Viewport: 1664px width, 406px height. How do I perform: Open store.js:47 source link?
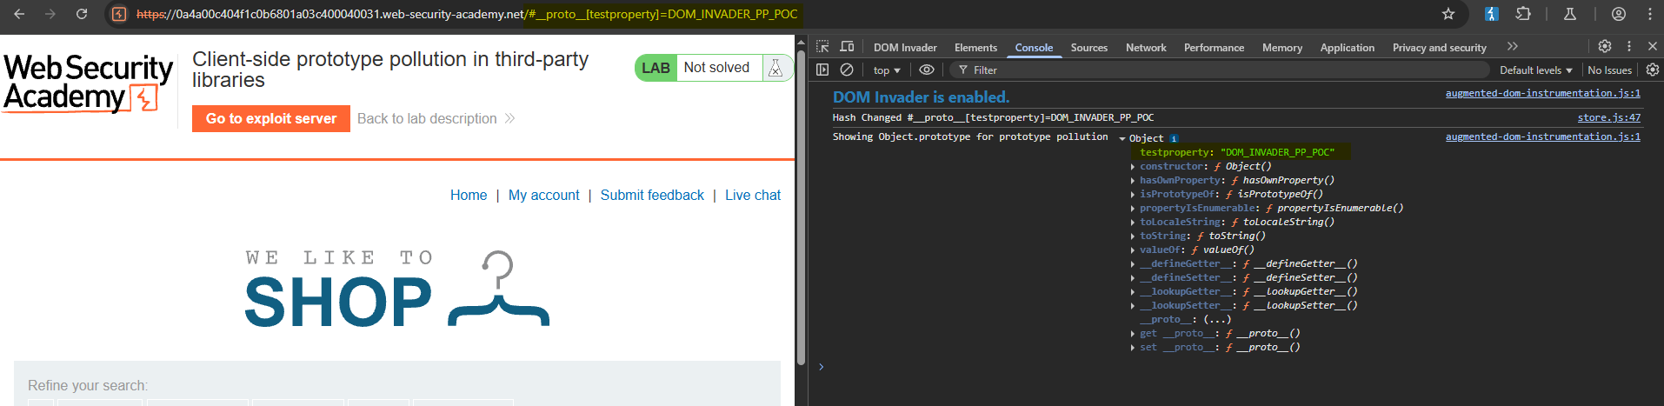[1609, 117]
